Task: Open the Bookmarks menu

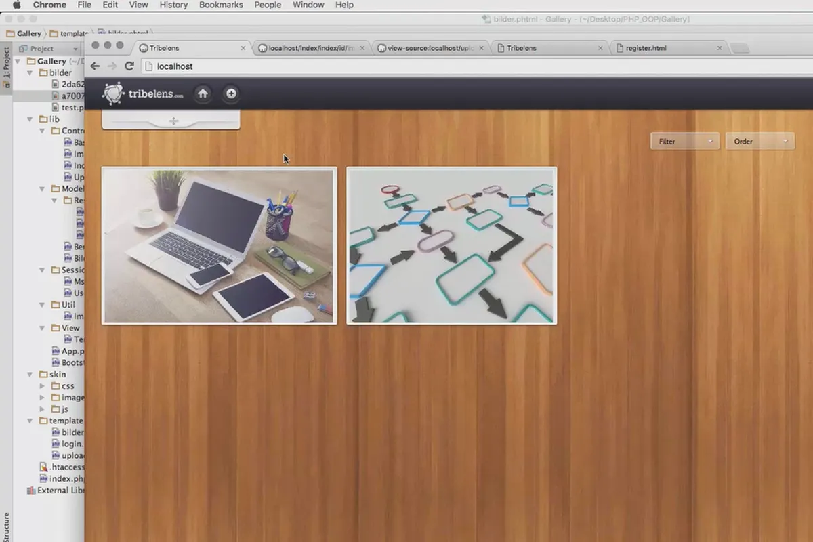Action: [221, 5]
